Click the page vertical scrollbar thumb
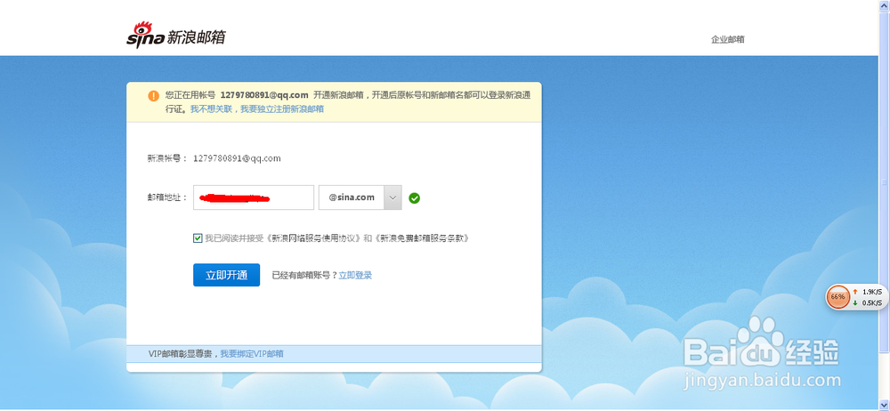The image size is (890, 411). coord(884,181)
